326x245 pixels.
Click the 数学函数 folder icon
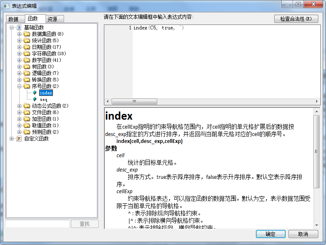click(x=27, y=60)
